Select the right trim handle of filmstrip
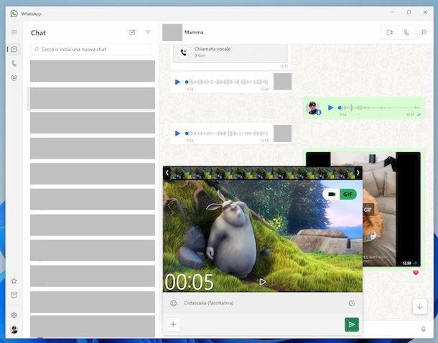This screenshot has height=343, width=438. pos(358,173)
